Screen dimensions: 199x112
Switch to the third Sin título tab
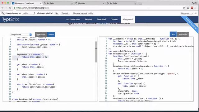121,3
